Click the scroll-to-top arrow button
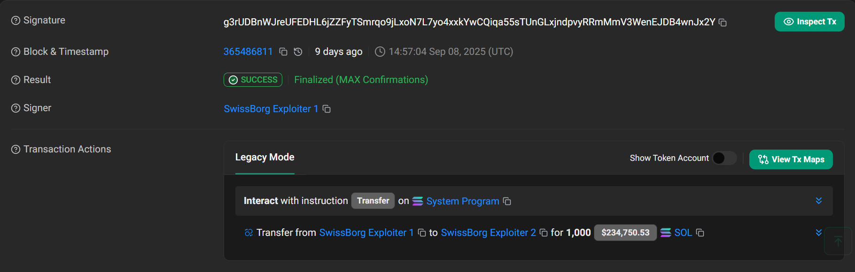 click(x=838, y=241)
